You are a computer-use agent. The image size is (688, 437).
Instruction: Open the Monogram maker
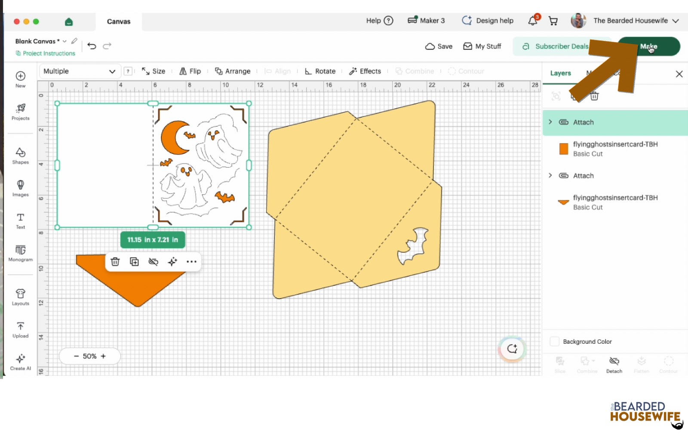point(20,253)
